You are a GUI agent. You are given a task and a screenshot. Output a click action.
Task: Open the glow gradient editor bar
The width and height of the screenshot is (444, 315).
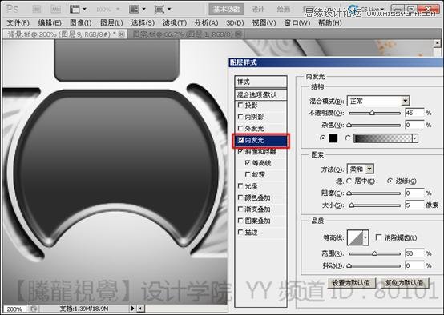point(383,138)
